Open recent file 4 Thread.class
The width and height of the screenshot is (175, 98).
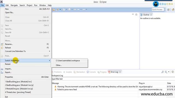26,92
